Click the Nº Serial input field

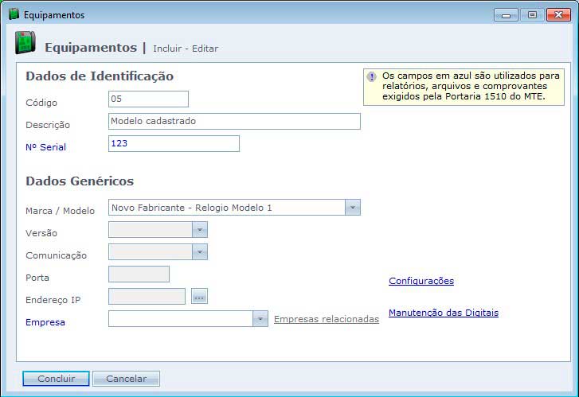coord(173,143)
